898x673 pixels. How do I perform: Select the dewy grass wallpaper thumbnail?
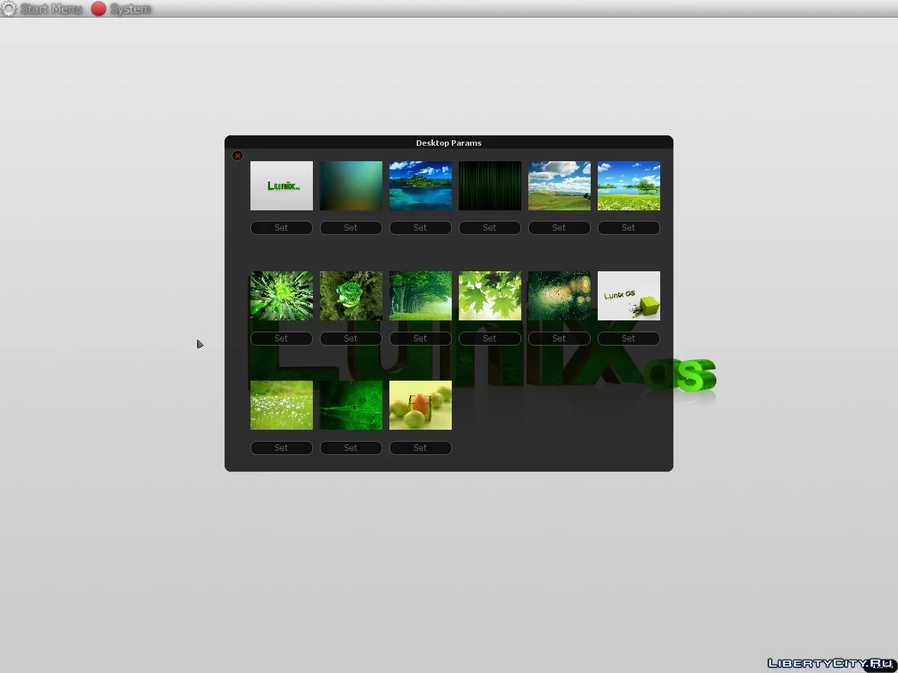point(281,405)
